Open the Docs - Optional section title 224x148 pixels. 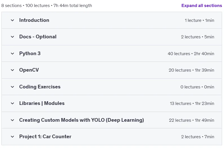(38, 37)
